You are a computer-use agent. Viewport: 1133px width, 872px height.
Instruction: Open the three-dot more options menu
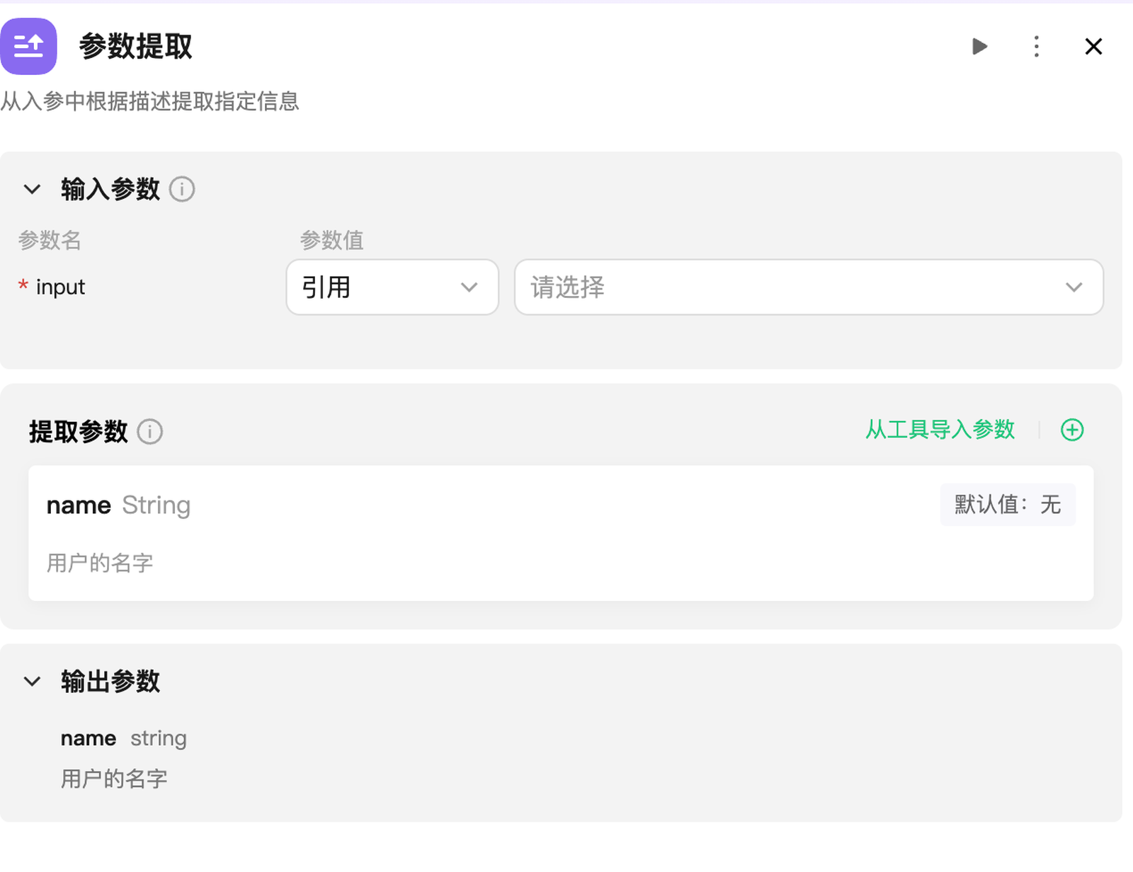pos(1036,47)
